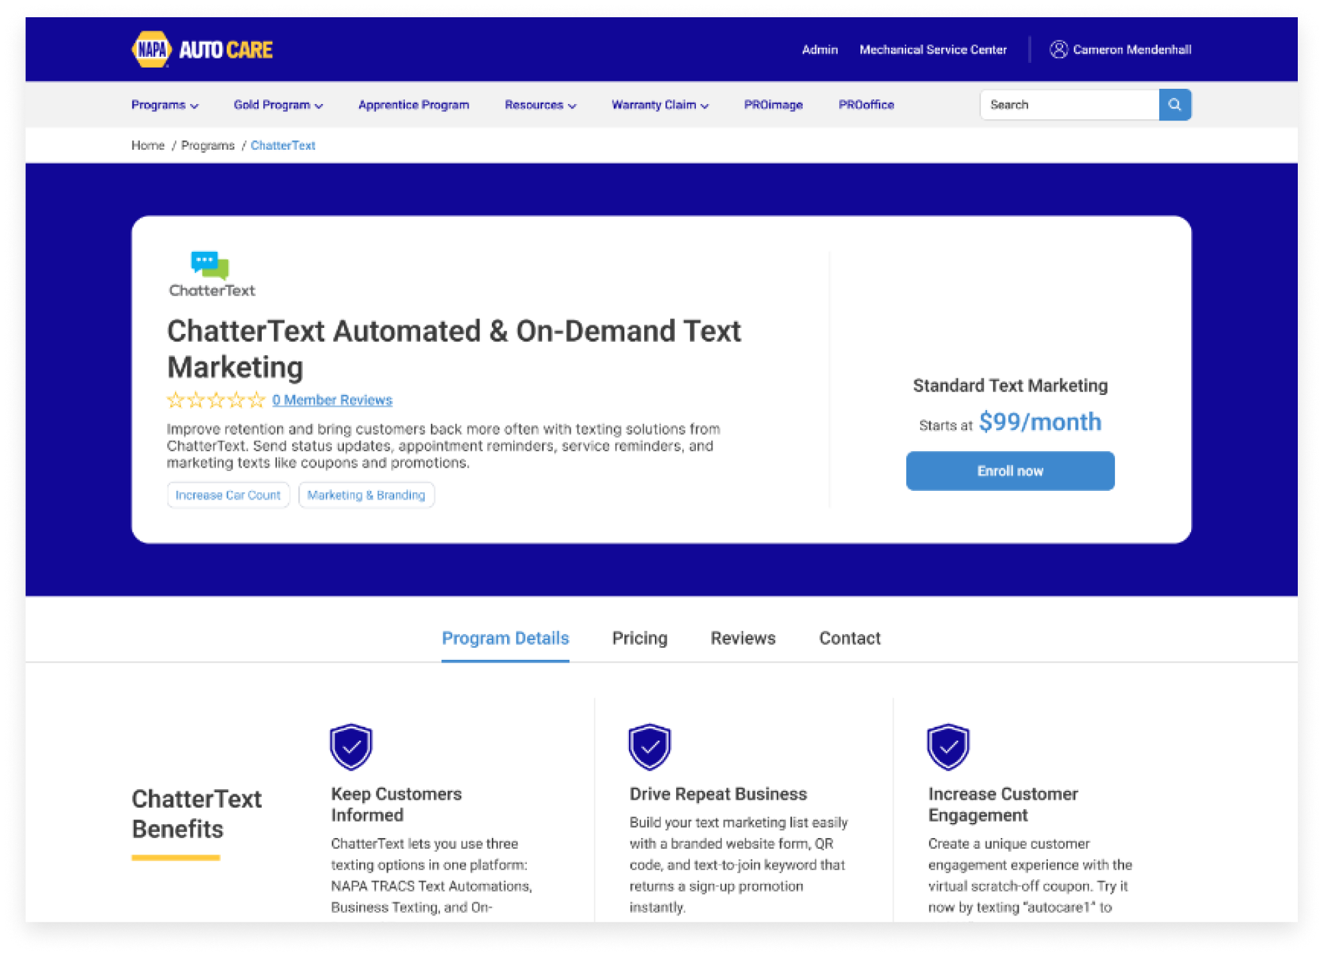Select the Program Details tab
The height and width of the screenshot is (956, 1323).
(505, 638)
